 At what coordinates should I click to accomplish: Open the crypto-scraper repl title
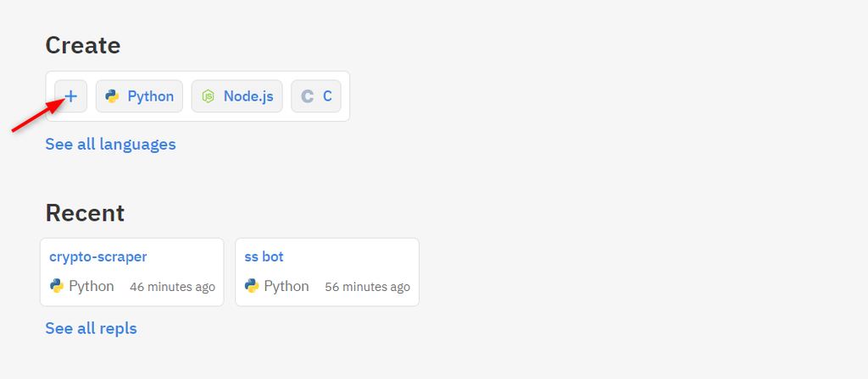(x=98, y=257)
